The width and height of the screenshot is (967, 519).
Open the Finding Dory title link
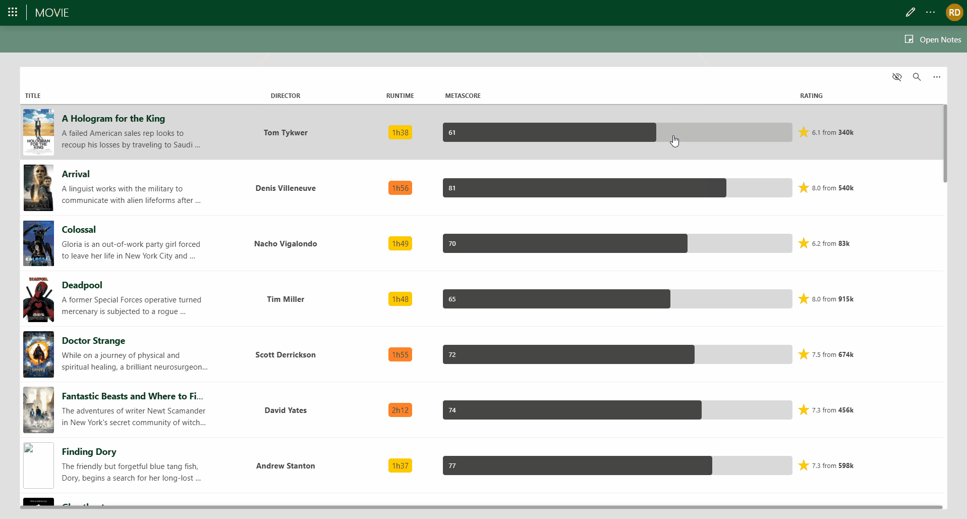pyautogui.click(x=89, y=452)
